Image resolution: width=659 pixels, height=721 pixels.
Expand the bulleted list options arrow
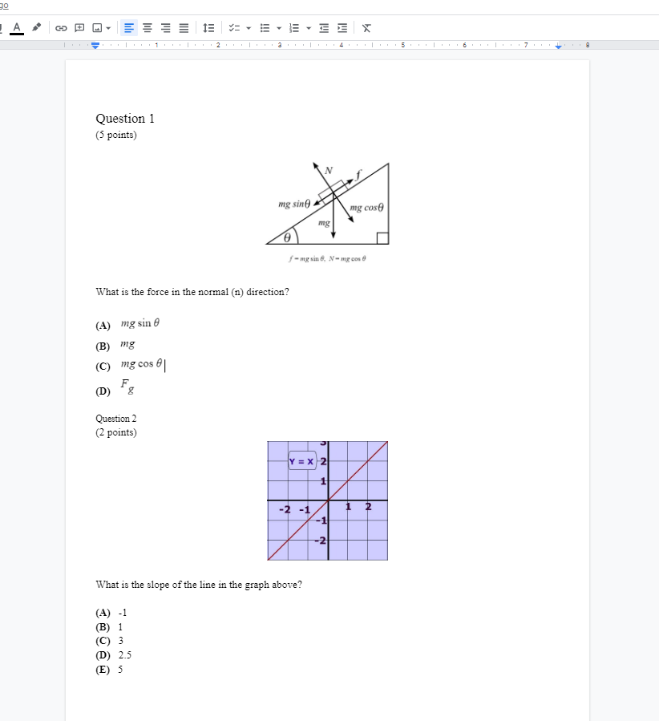tap(279, 28)
